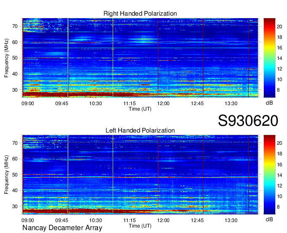Click the "14" value on Right Handed colorbar scale
Screen dimensions: 287x233
coord(279,58)
